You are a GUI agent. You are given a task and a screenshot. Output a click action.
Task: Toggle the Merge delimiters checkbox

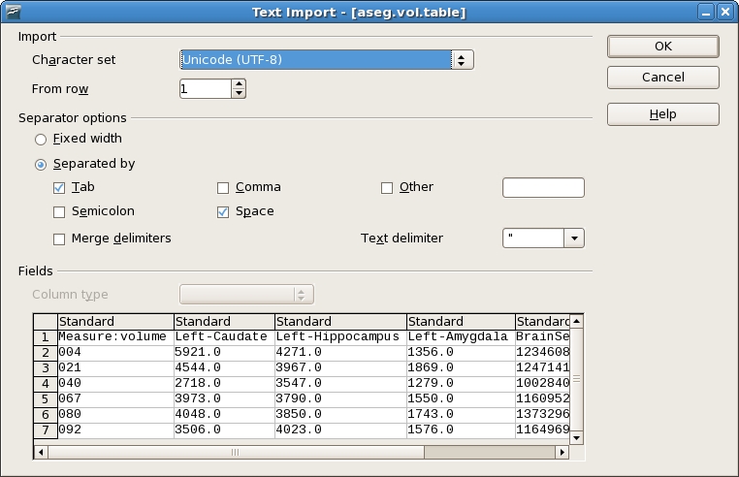(60, 238)
